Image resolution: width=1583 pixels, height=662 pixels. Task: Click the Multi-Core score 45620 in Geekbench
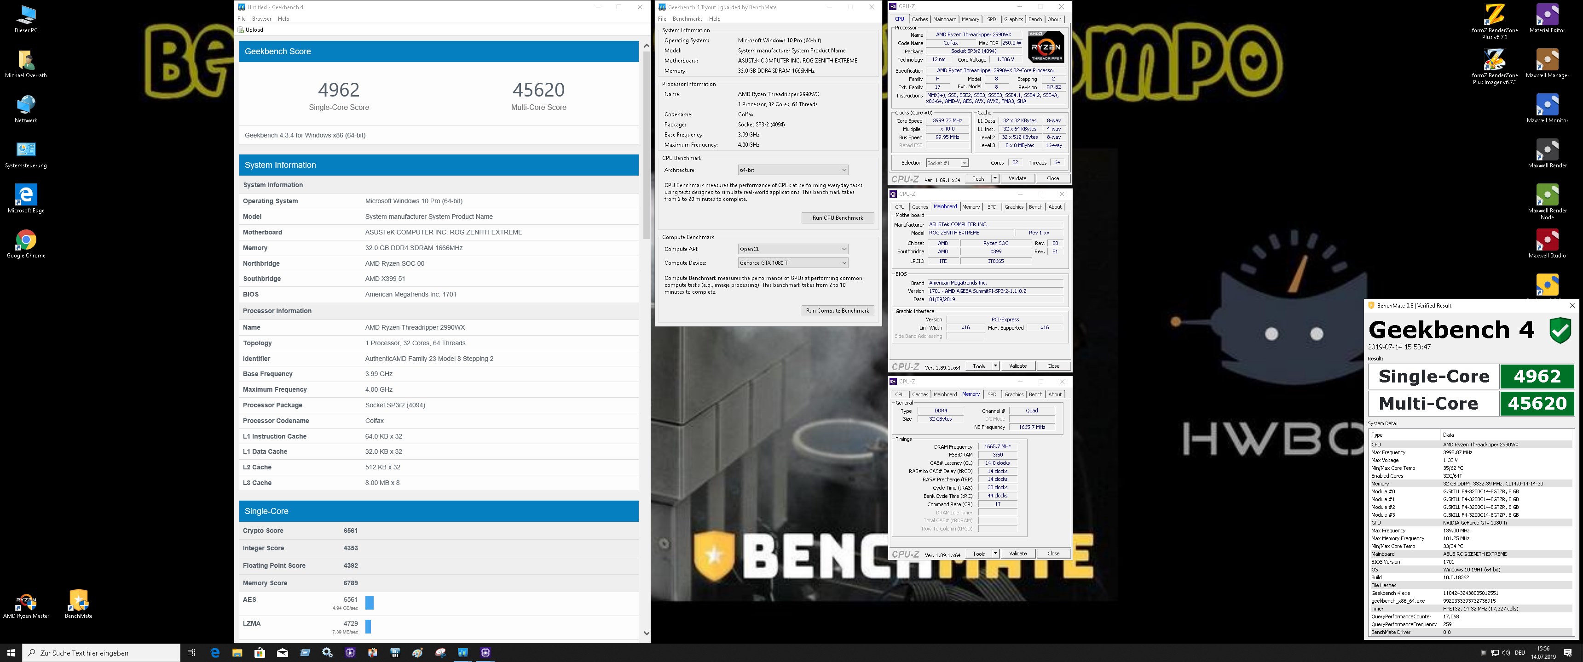[538, 90]
